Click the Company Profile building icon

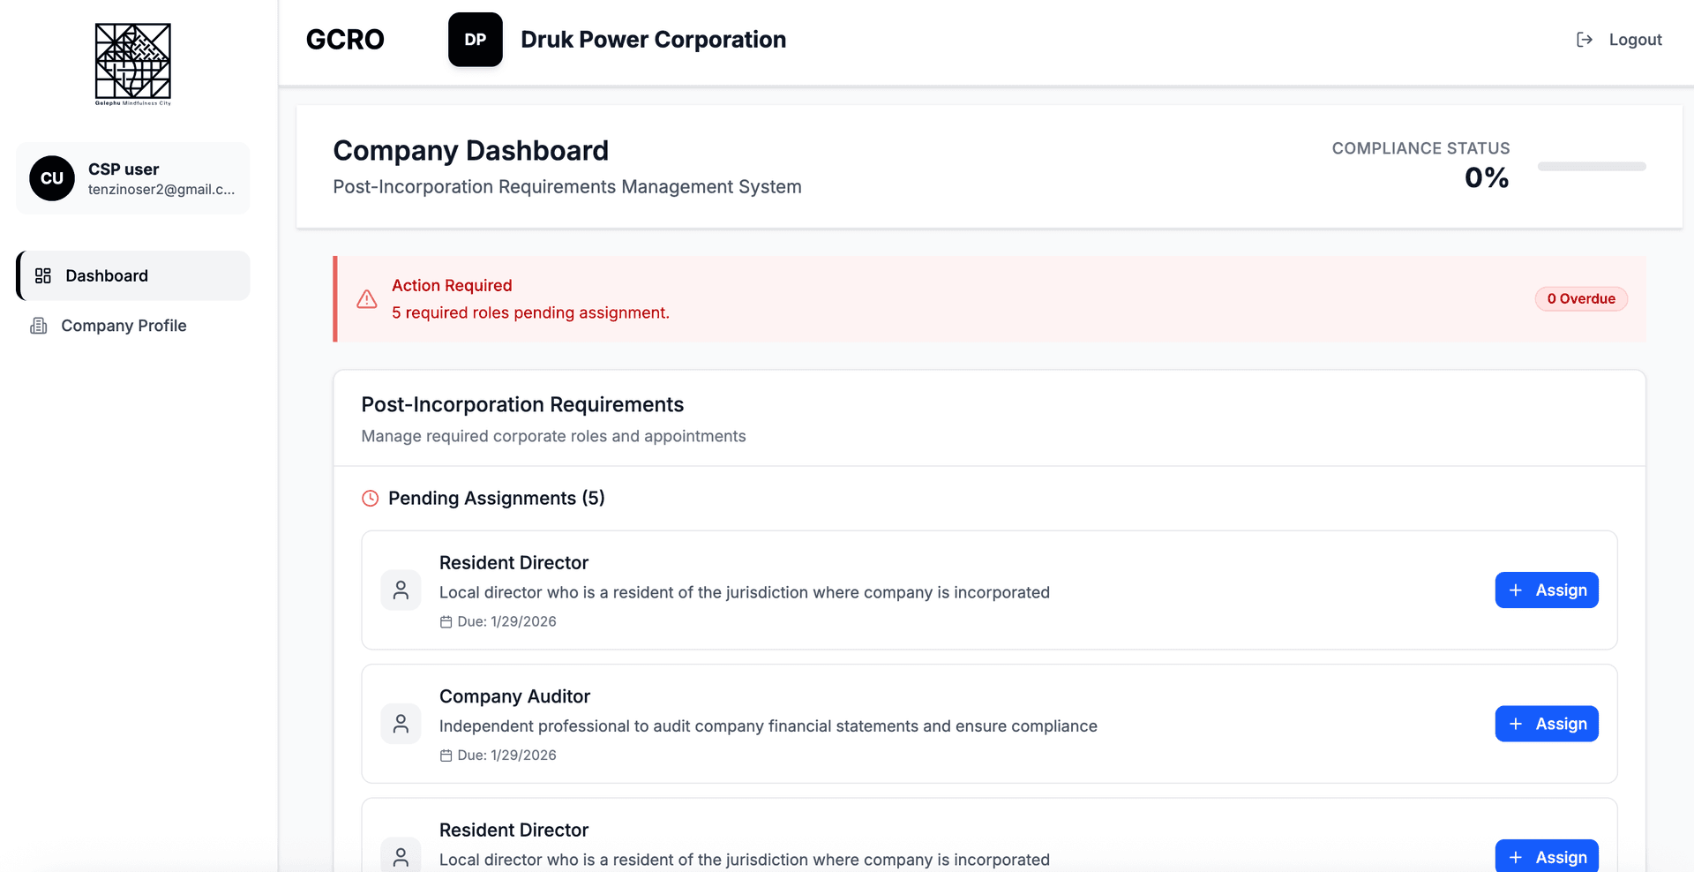[x=37, y=326]
